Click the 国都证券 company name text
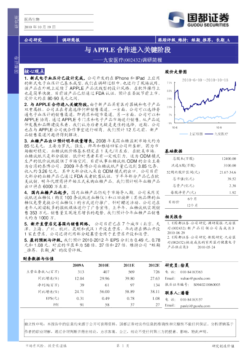 tap(208, 17)
